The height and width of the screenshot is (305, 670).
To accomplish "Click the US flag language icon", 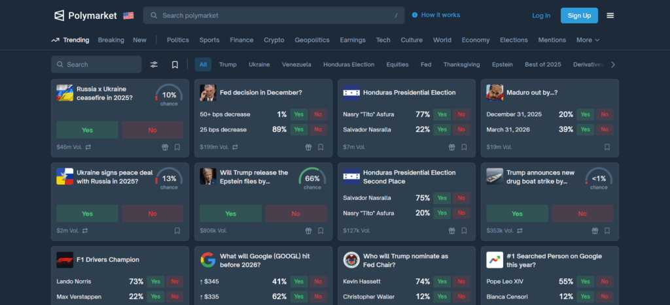I will click(x=128, y=15).
